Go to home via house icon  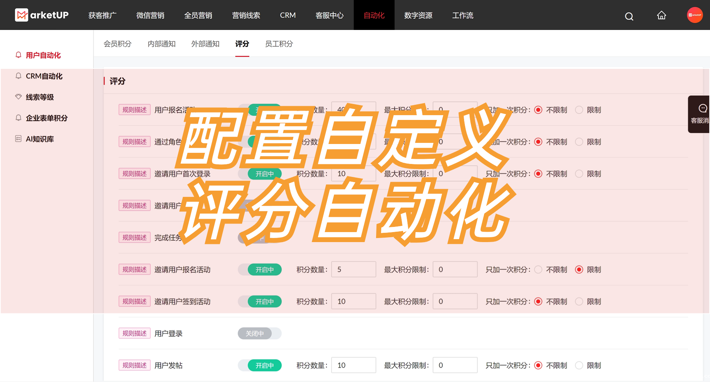tap(662, 15)
